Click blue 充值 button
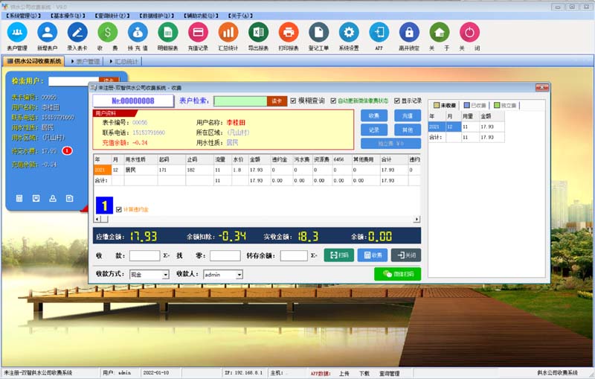Screen dimensions: 595x379 (x=407, y=116)
